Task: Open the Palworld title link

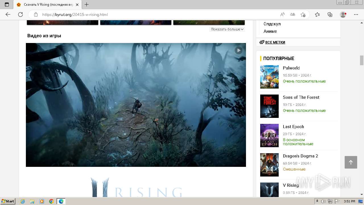Action: pyautogui.click(x=291, y=68)
